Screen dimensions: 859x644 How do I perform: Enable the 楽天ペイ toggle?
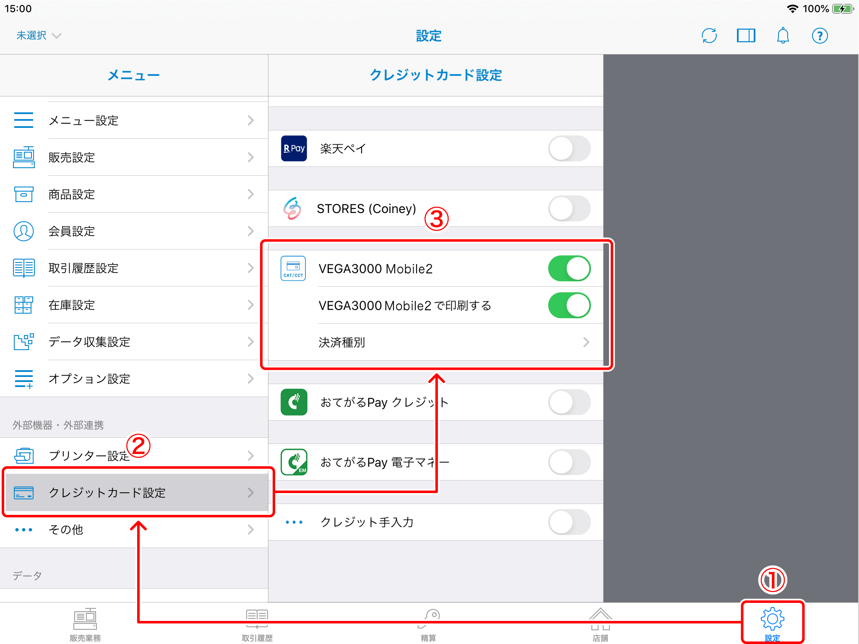pyautogui.click(x=569, y=148)
